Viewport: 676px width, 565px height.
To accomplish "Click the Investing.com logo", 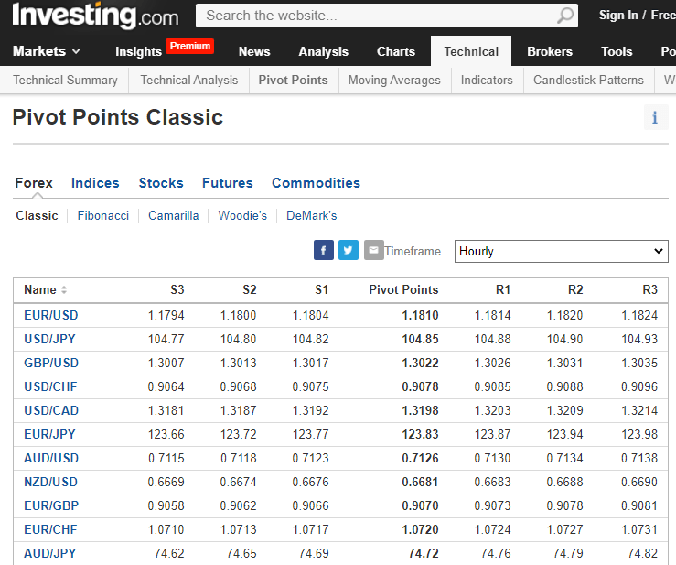I will [x=95, y=16].
